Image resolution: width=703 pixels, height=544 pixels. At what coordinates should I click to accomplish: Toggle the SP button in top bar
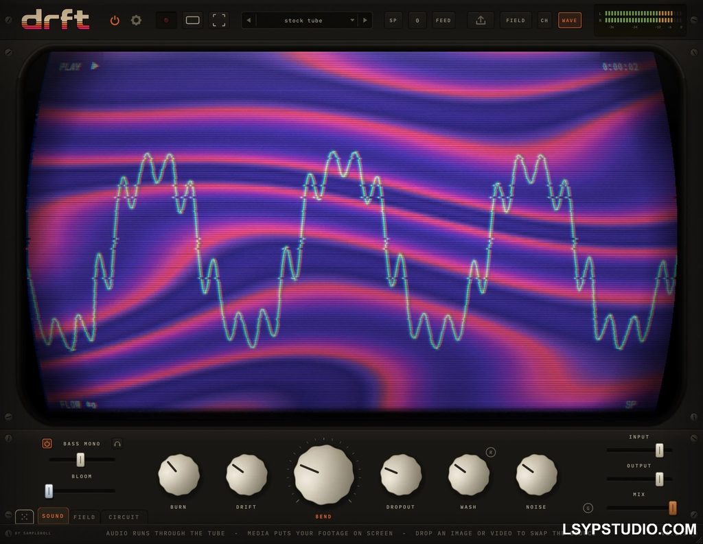click(x=393, y=20)
